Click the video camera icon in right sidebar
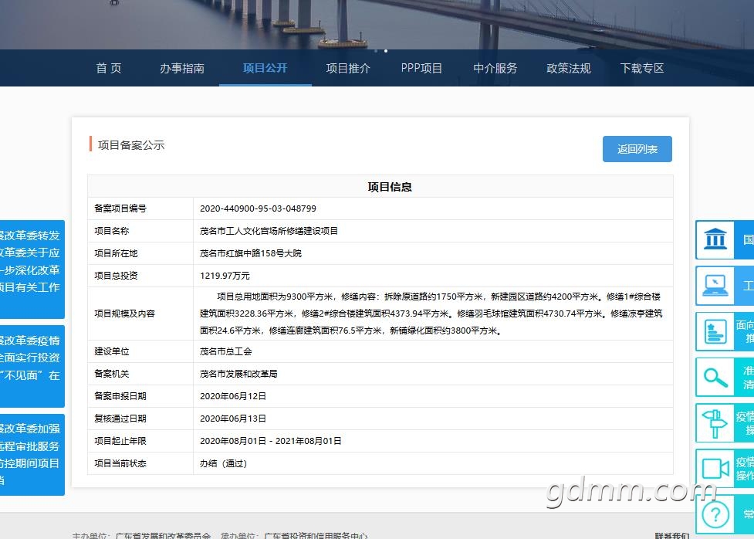The width and height of the screenshot is (754, 539). point(715,469)
